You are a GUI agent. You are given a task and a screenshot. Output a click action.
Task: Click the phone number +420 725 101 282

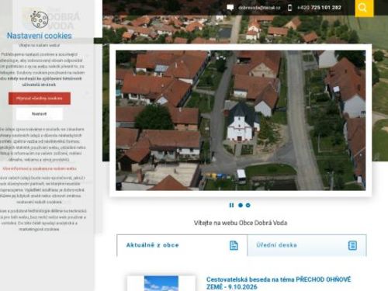(x=319, y=8)
